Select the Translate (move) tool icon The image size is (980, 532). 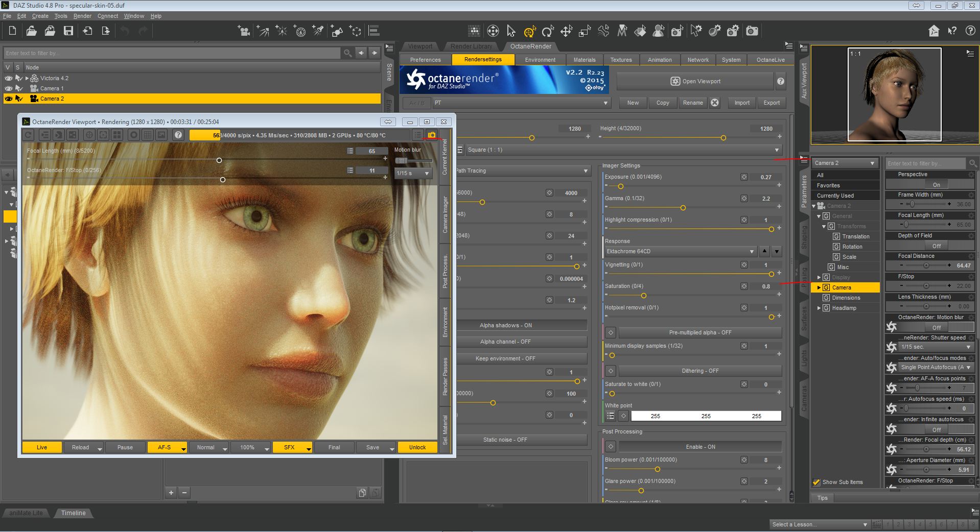pyautogui.click(x=566, y=31)
